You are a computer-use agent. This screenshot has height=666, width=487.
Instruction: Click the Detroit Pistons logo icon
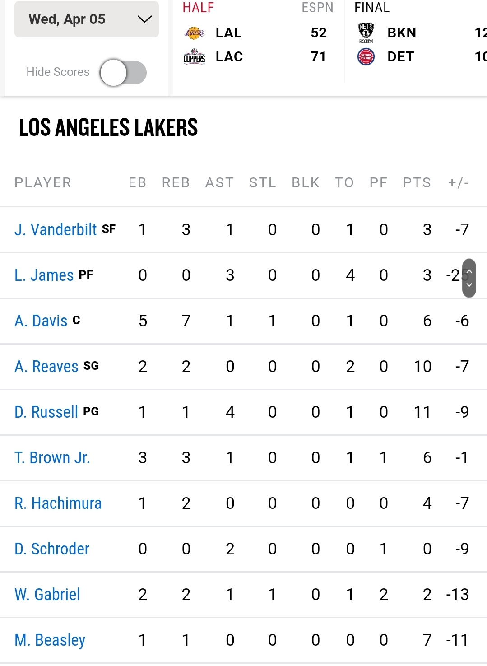pos(366,57)
